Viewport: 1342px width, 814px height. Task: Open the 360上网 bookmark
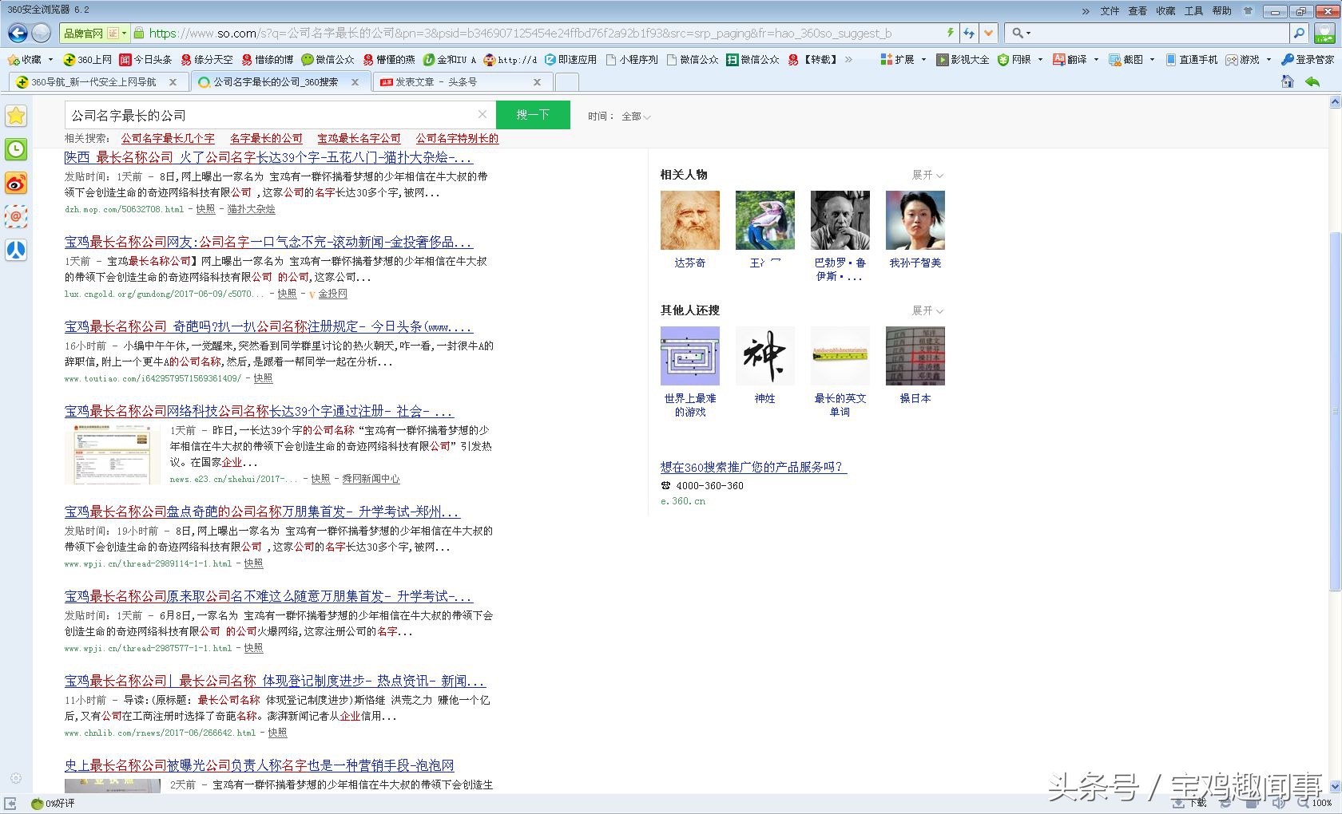point(88,59)
